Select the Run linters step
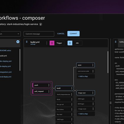The width and height of the screenshot is (124, 124). coord(64,109)
